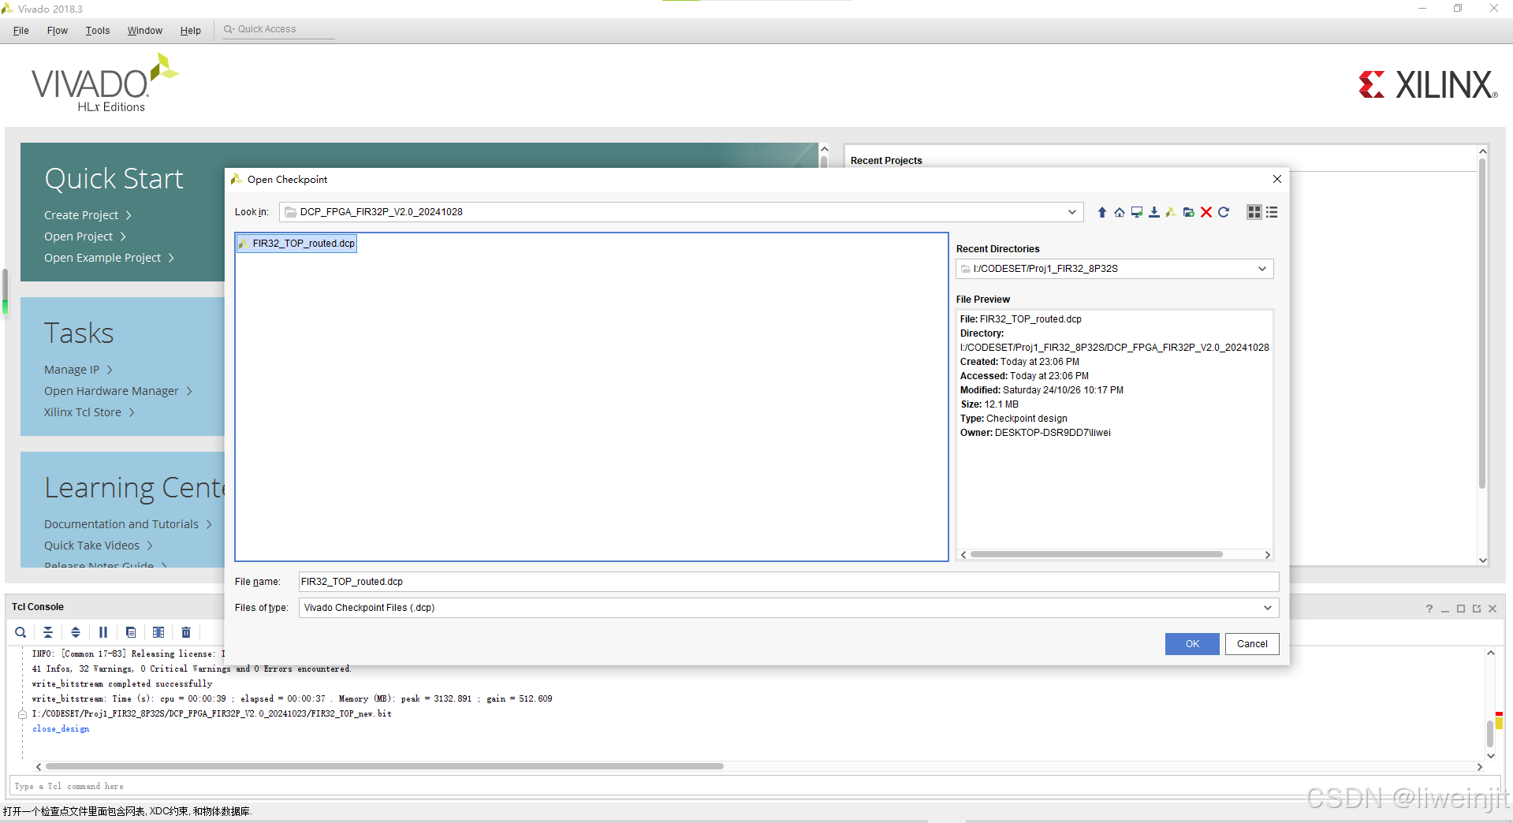
Task: Open Quick Take Videos link
Action: 99,546
